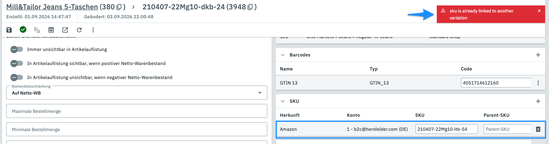Open Mill&Tailor Jeans 5-Taschen item link
Screen dimensions: 549x144
click(52, 7)
